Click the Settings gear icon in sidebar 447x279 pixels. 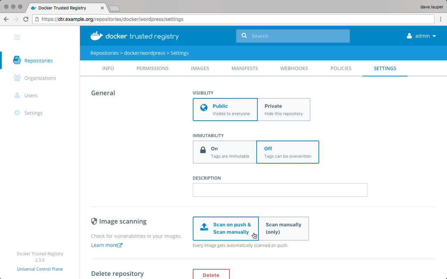17,113
